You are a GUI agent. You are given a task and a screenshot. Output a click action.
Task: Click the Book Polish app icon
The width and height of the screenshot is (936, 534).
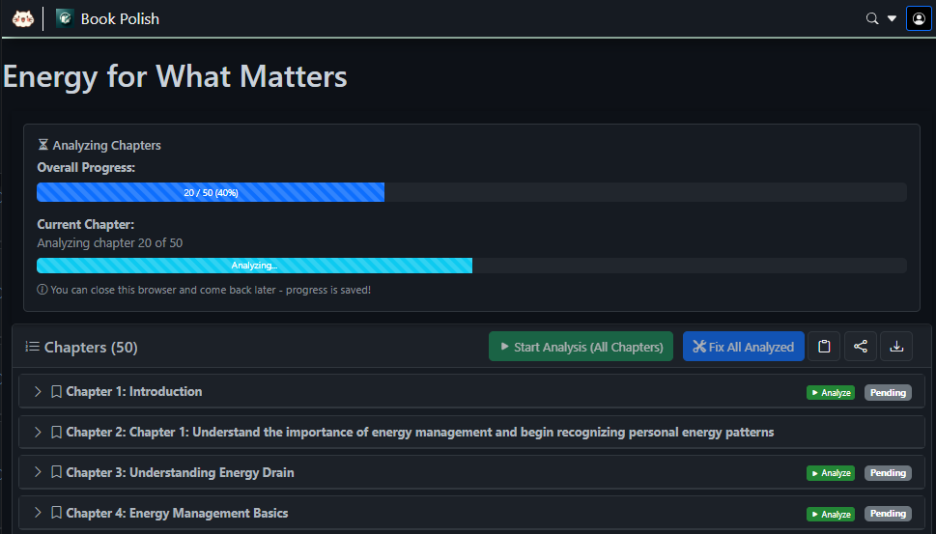click(x=65, y=18)
